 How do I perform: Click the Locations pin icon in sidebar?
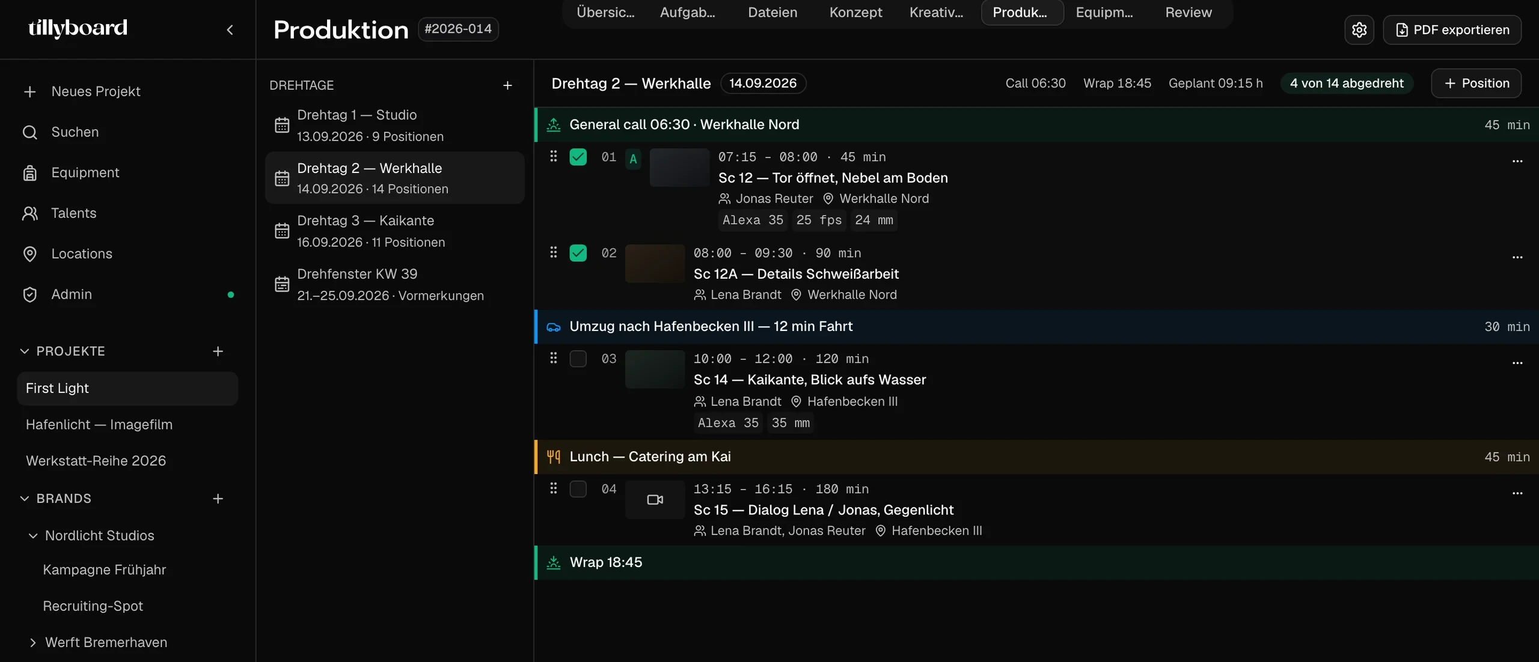click(29, 254)
